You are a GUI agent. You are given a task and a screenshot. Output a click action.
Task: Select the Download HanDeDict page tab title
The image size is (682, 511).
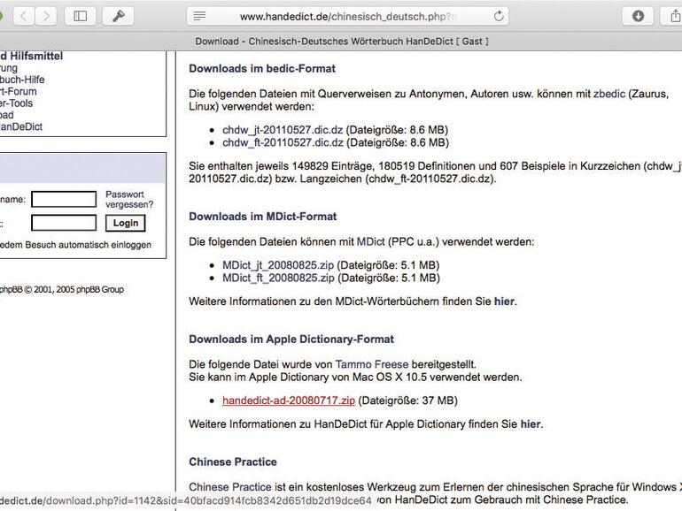pos(341,42)
